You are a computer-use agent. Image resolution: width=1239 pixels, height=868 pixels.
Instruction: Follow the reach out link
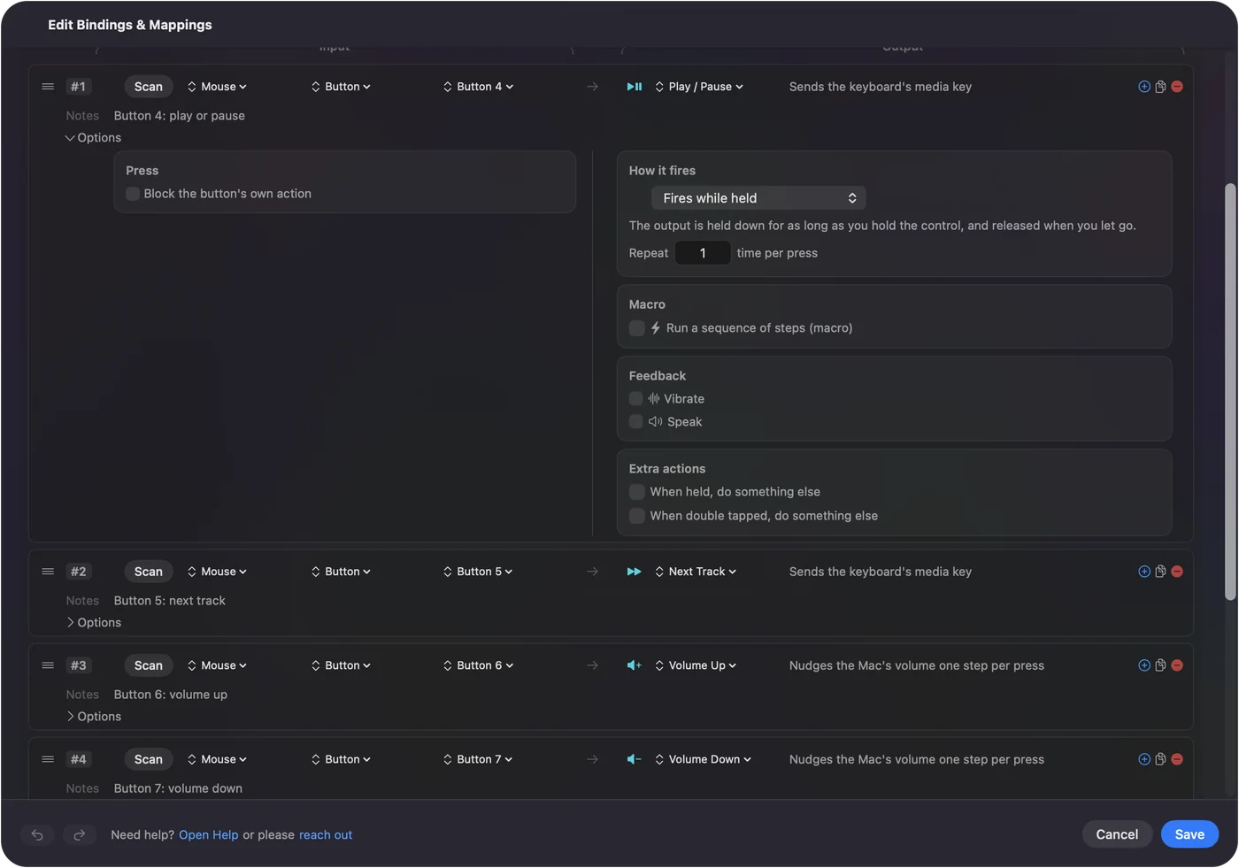326,835
